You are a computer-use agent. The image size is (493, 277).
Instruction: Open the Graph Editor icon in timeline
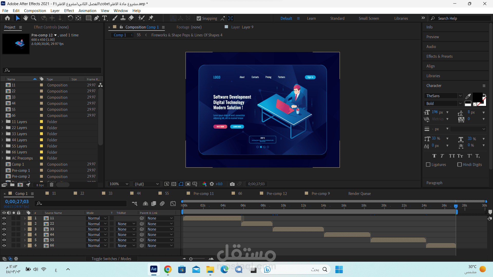(173, 204)
